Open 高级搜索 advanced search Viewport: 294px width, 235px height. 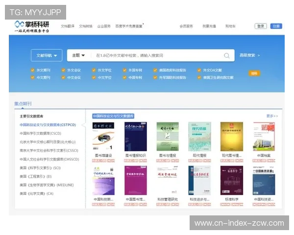(x=249, y=55)
